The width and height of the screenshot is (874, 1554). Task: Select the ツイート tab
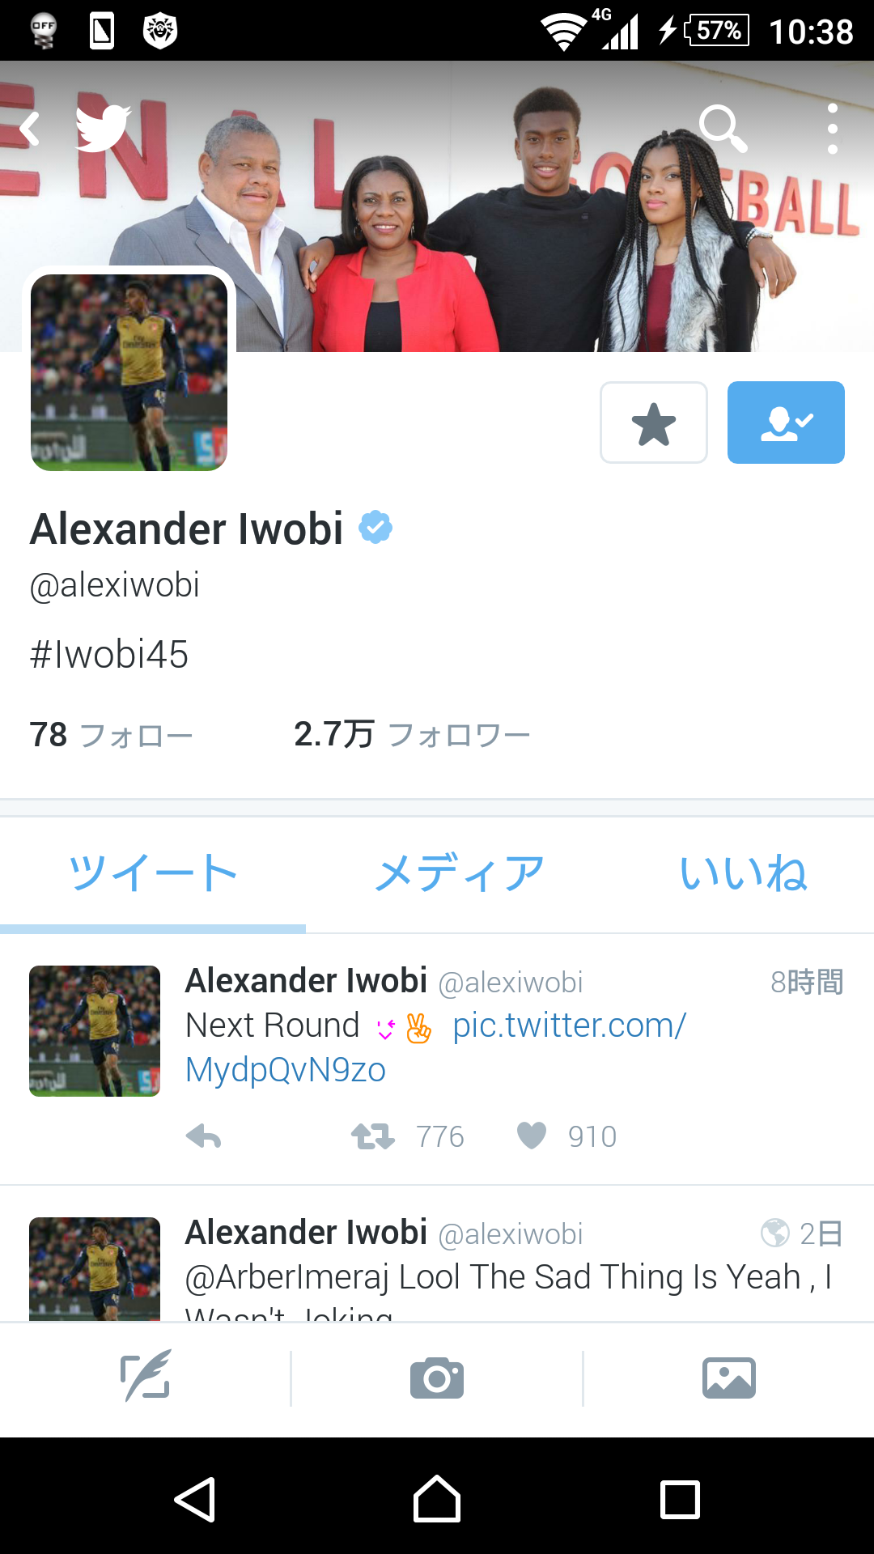pos(153,873)
